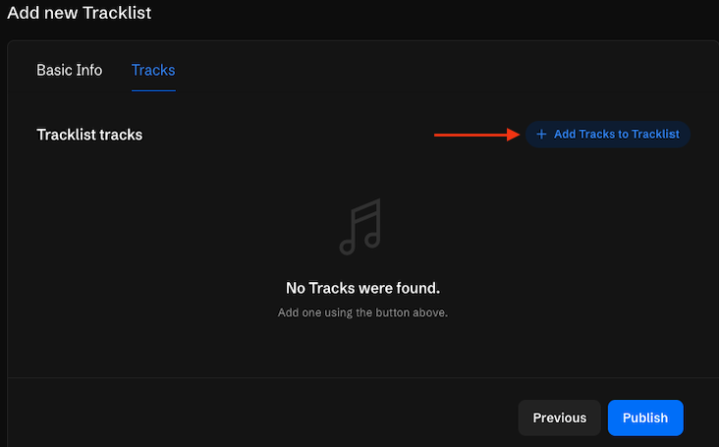Viewport: 719px width, 447px height.
Task: Select the Tracks tab
Action: pyautogui.click(x=153, y=71)
